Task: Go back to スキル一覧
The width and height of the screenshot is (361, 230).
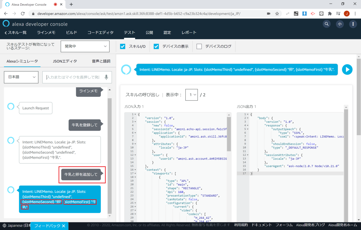Action: click(x=15, y=32)
